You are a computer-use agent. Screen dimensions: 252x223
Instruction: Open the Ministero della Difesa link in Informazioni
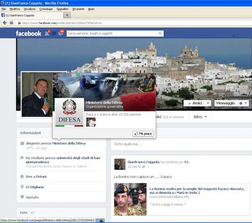pyautogui.click(x=68, y=143)
